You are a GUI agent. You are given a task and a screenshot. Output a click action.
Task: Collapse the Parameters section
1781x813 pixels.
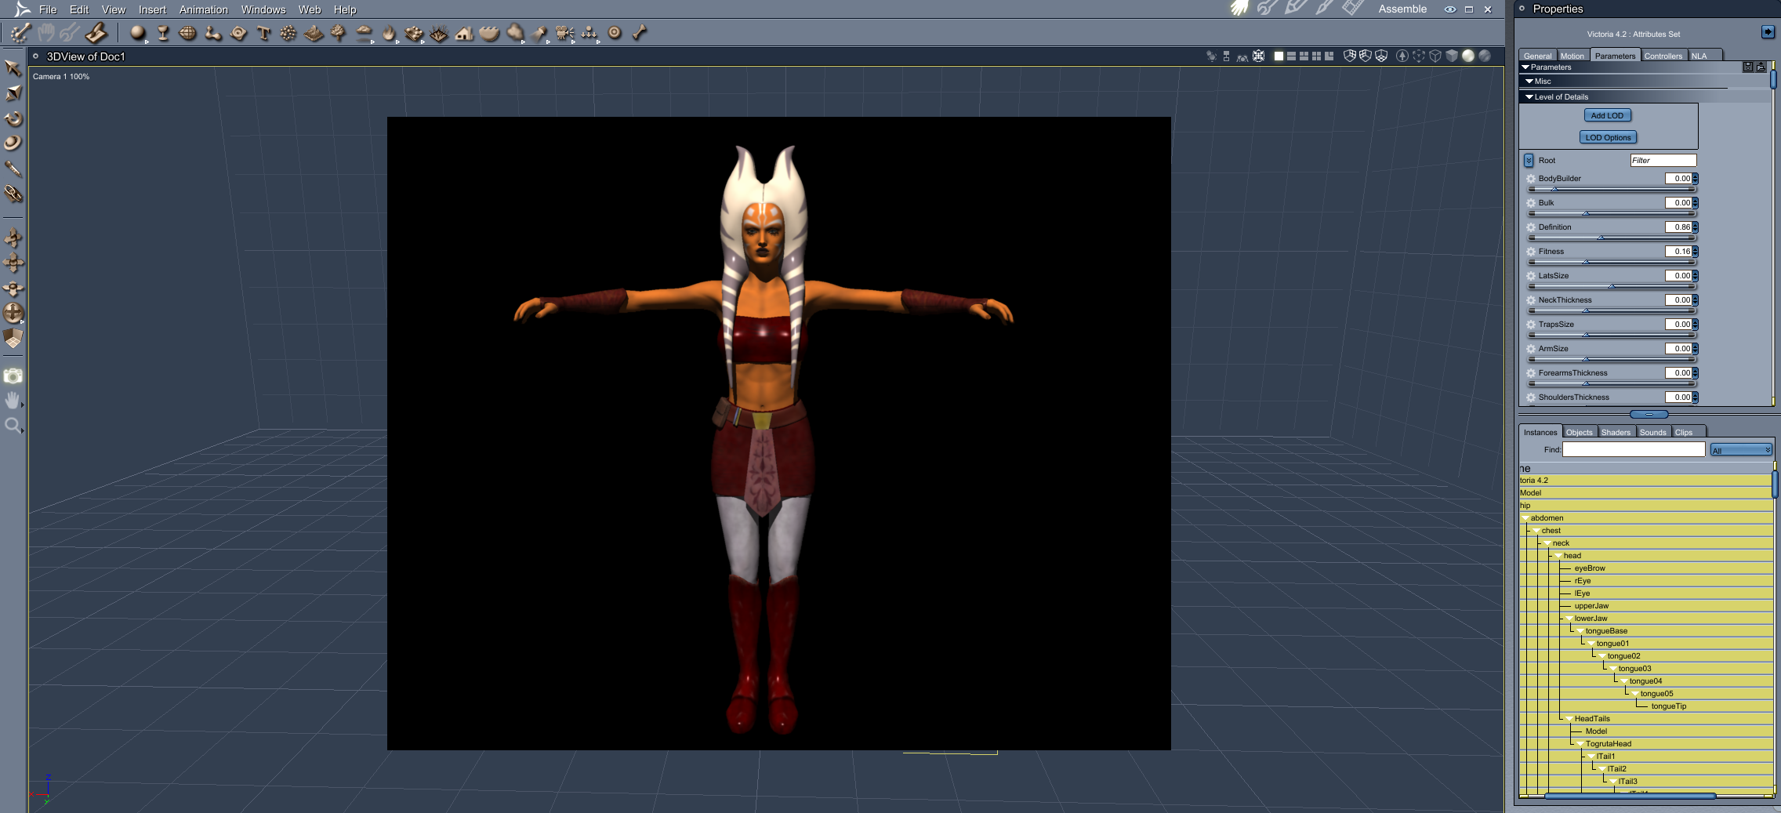[1525, 67]
